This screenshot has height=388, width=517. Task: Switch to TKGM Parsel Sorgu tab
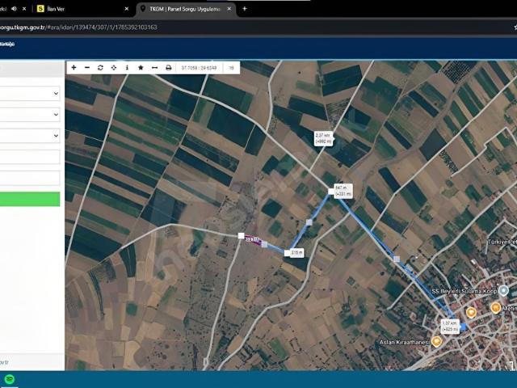(186, 9)
